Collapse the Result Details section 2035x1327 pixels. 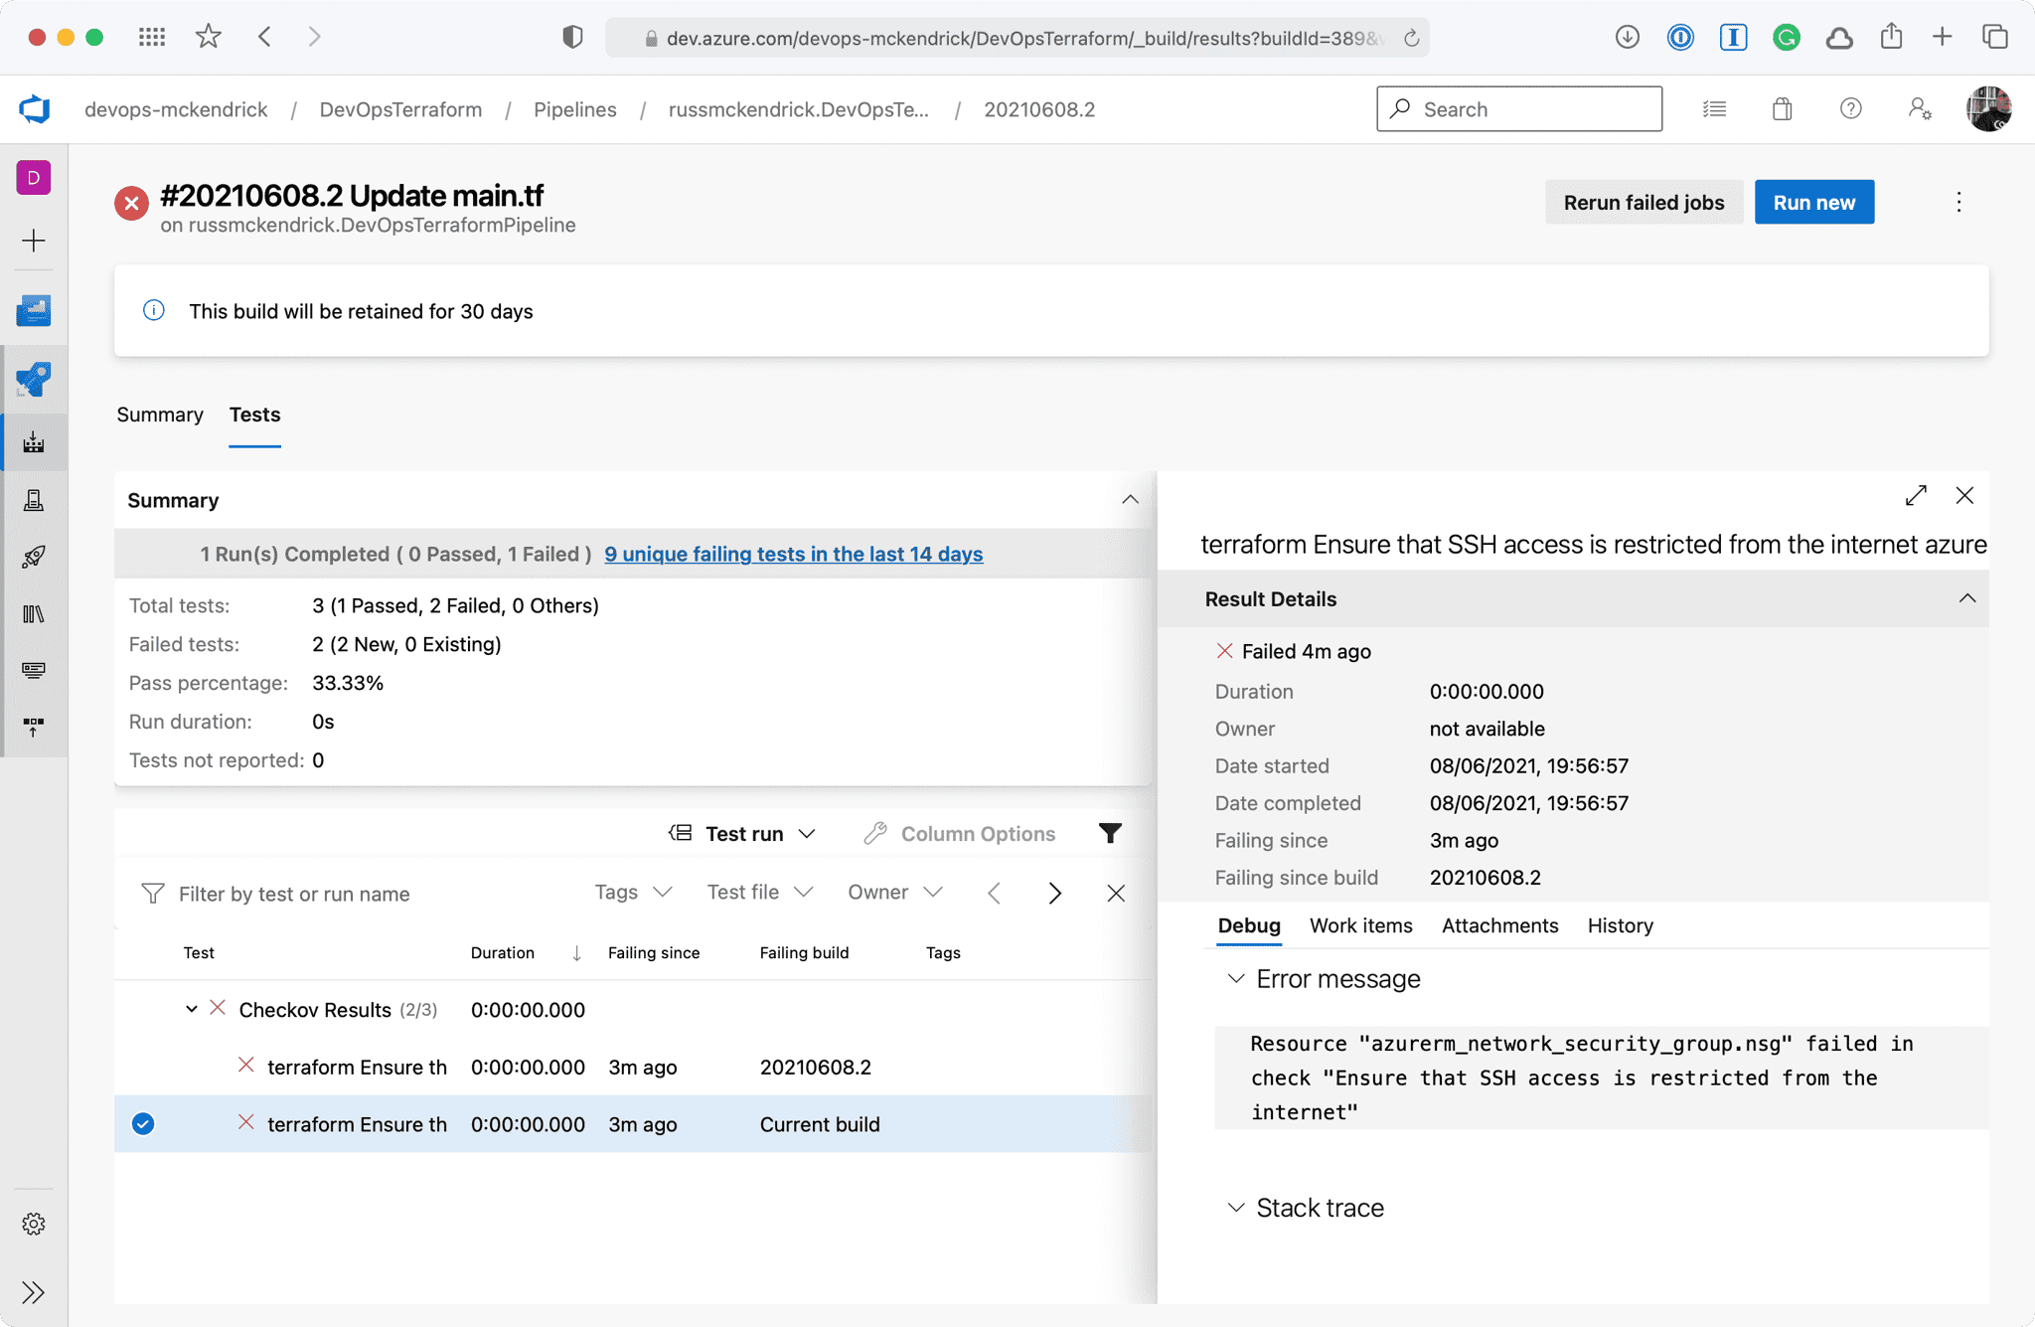pos(1966,598)
